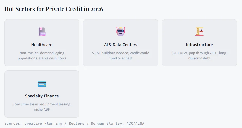Click "long-duration debt" text in Infrastructure card

tap(199, 58)
